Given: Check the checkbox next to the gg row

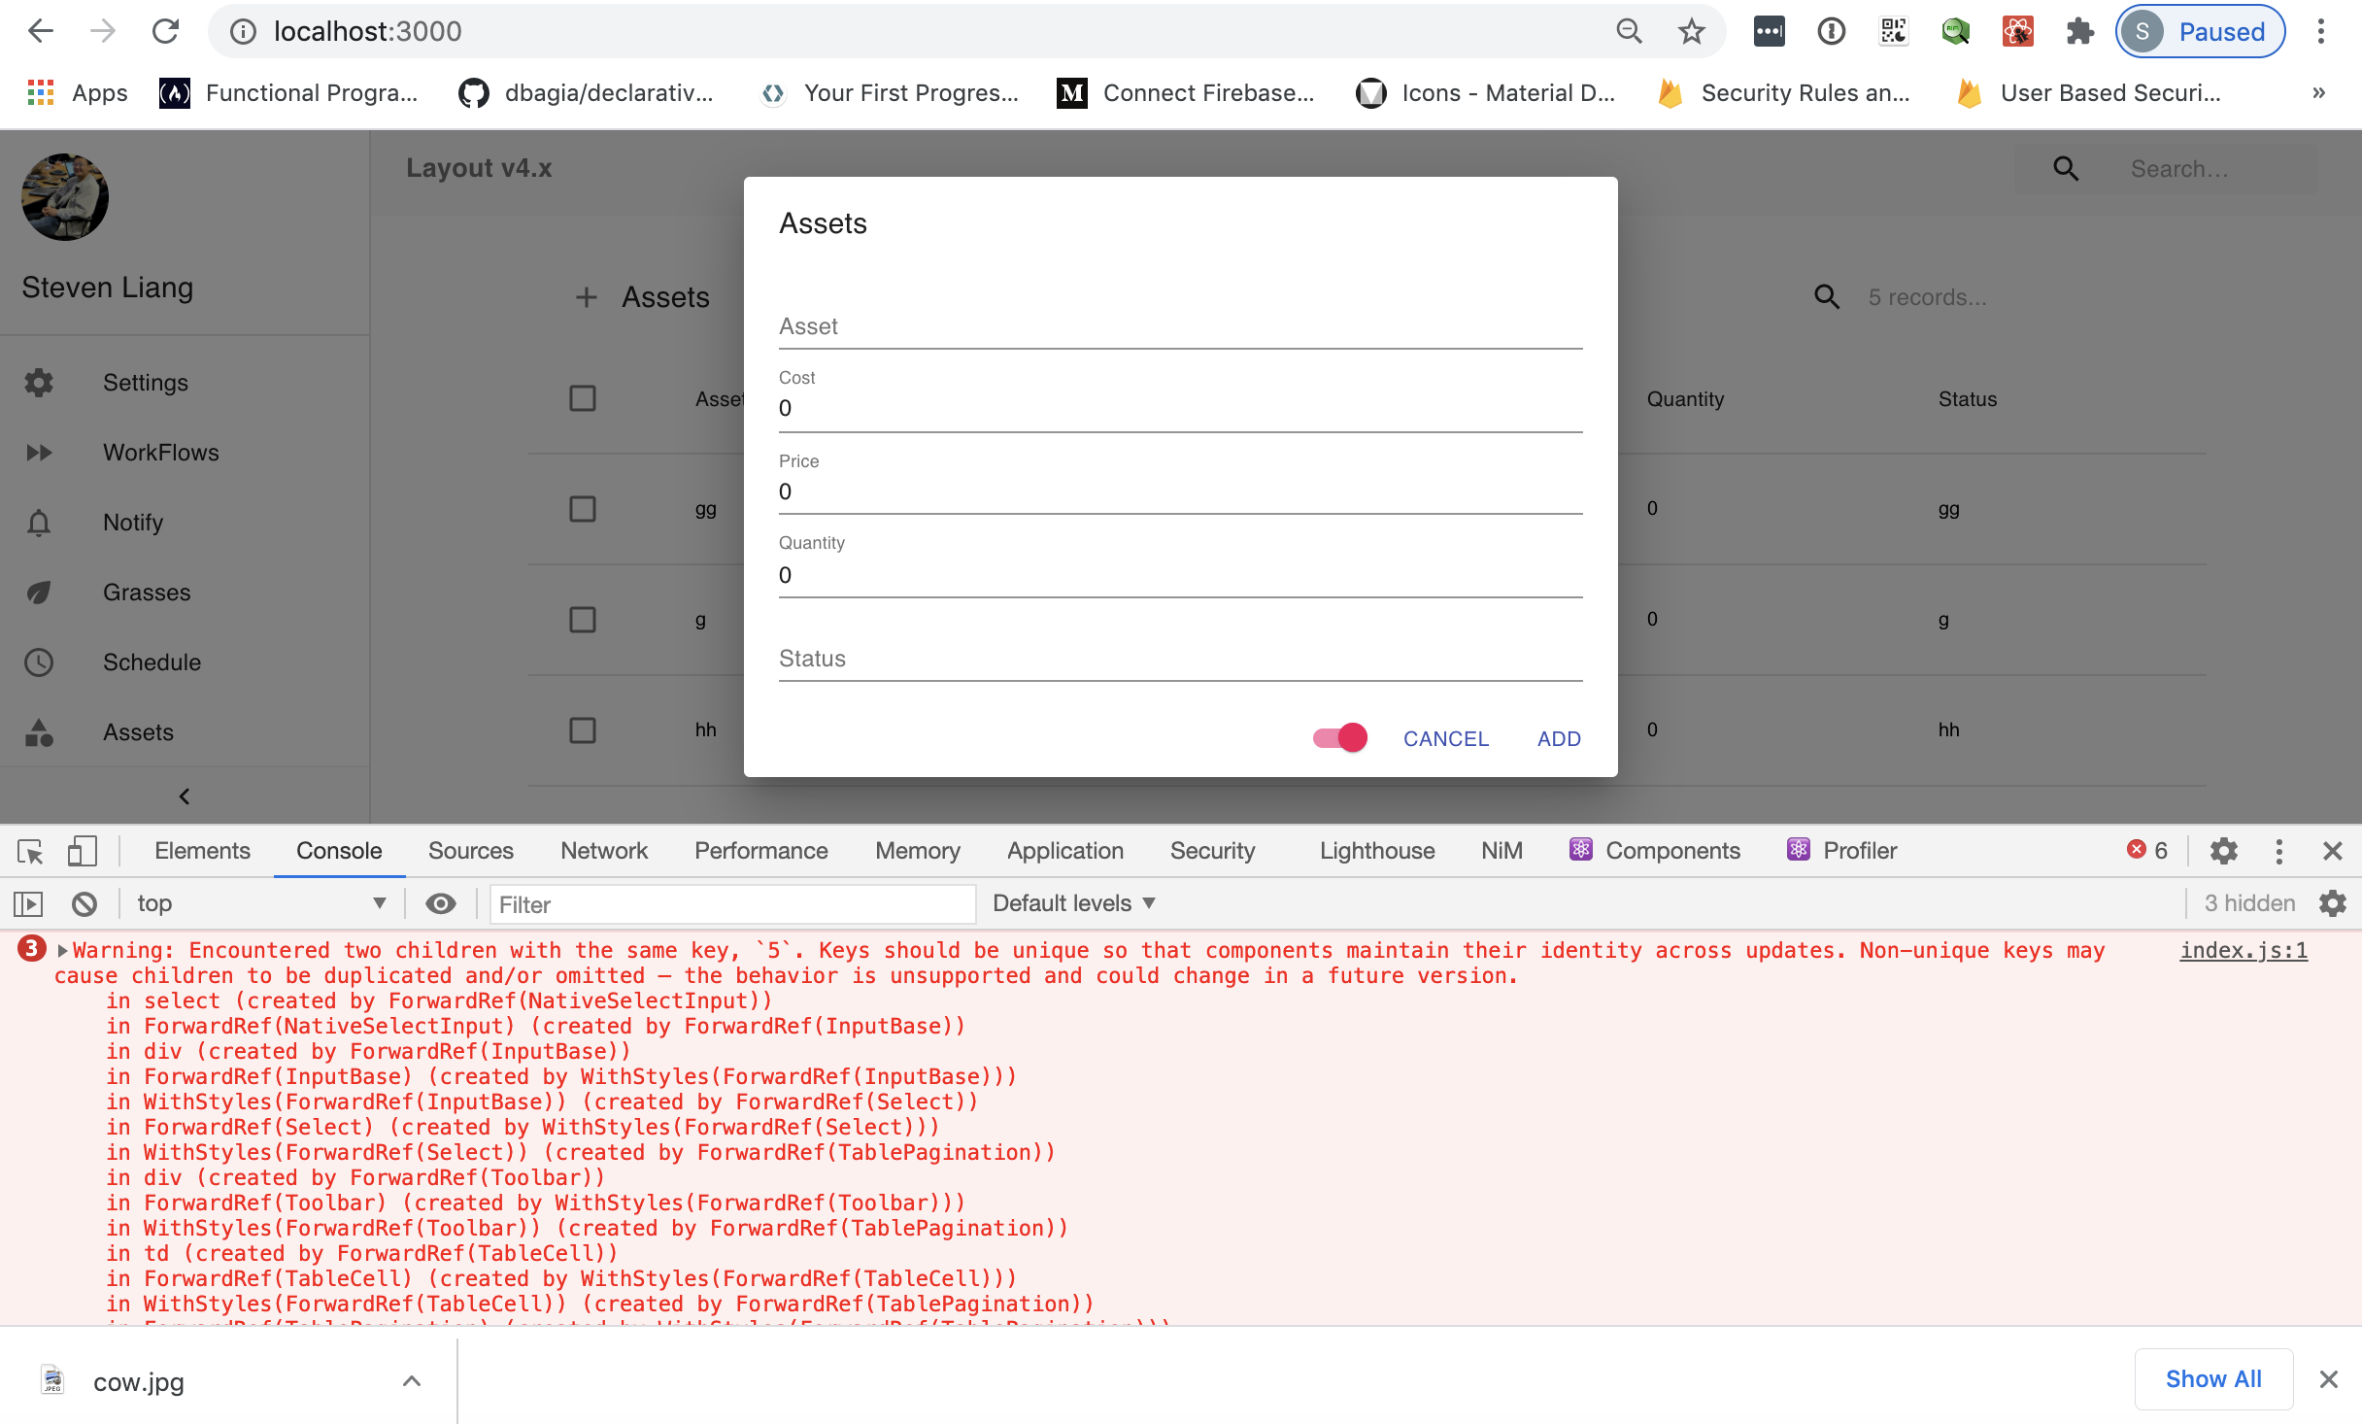Looking at the screenshot, I should [x=583, y=508].
